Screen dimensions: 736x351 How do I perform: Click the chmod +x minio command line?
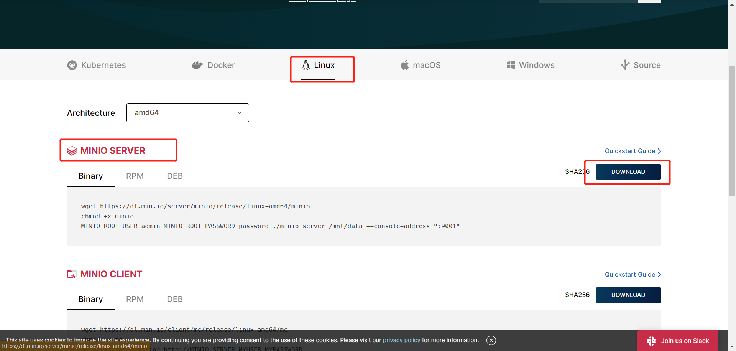[107, 216]
